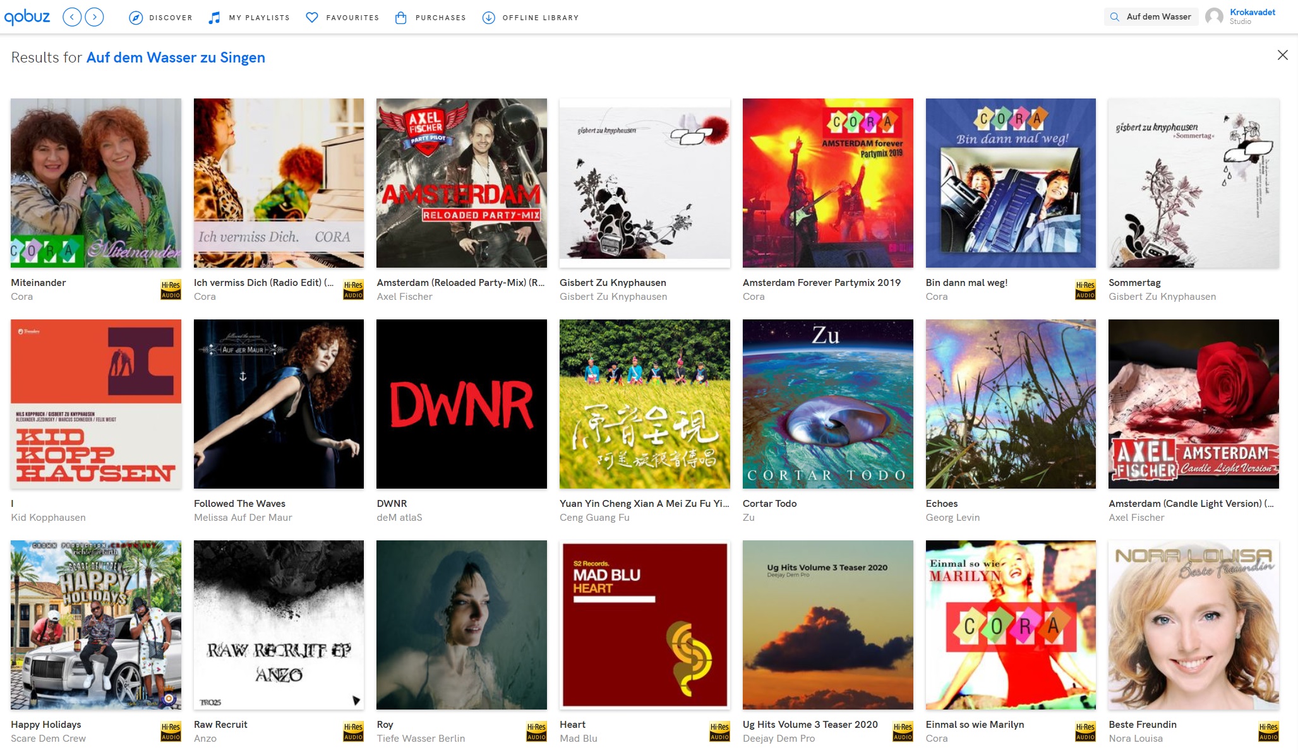Screen dimensions: 1298x755
Task: Click artist Scare Dem Crew
Action: [48, 739]
